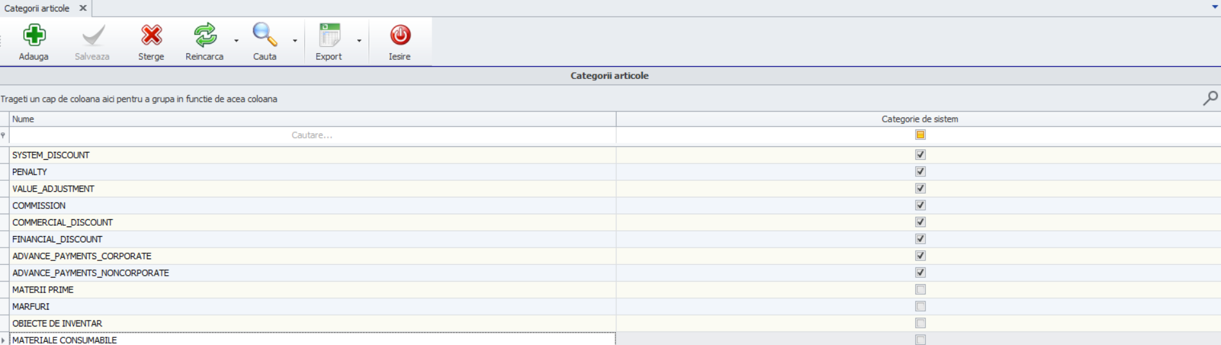Toggle the MATERII PRIME system category checkbox

[920, 289]
